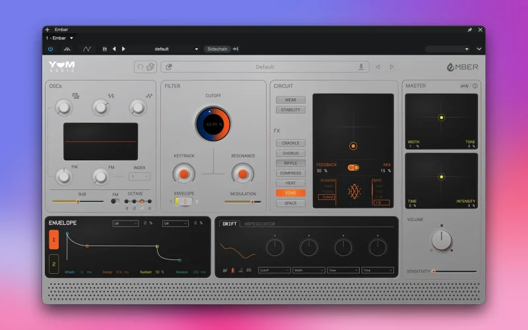Screen dimensions: 528x330
Task: Switch to the ARPEGGIATOR tab
Action: [259, 224]
